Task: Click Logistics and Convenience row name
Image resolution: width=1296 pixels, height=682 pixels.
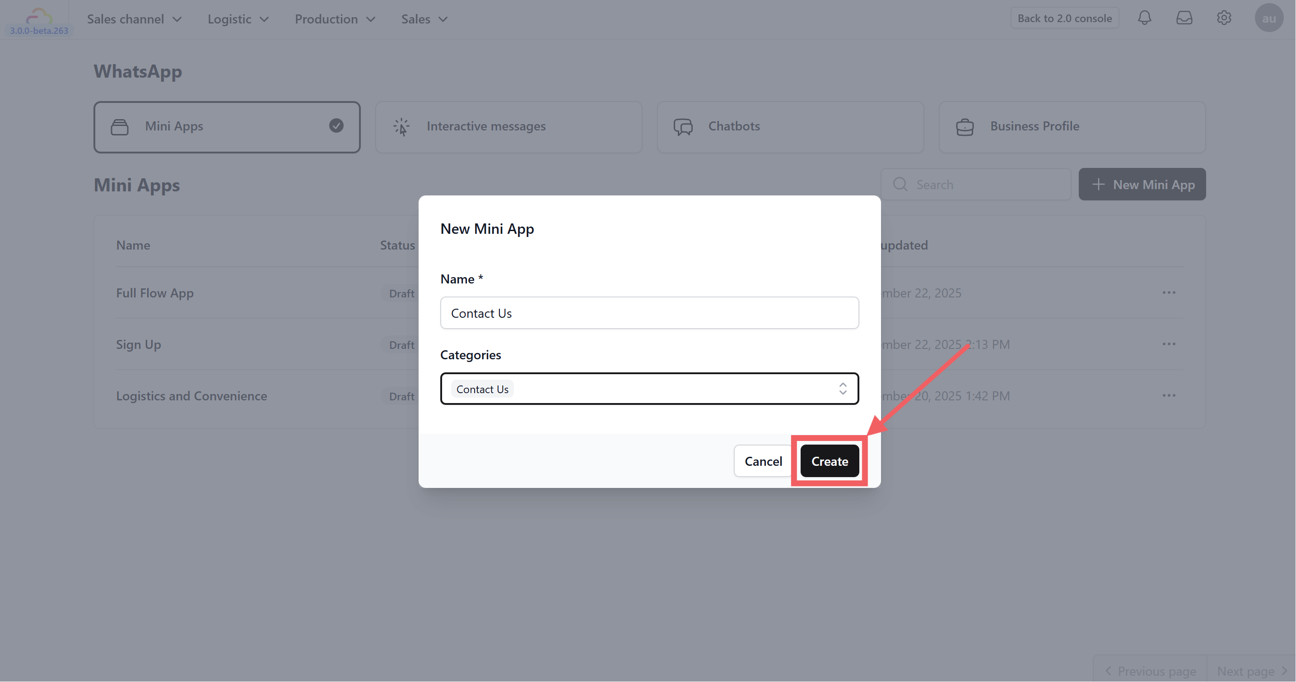Action: pos(191,396)
